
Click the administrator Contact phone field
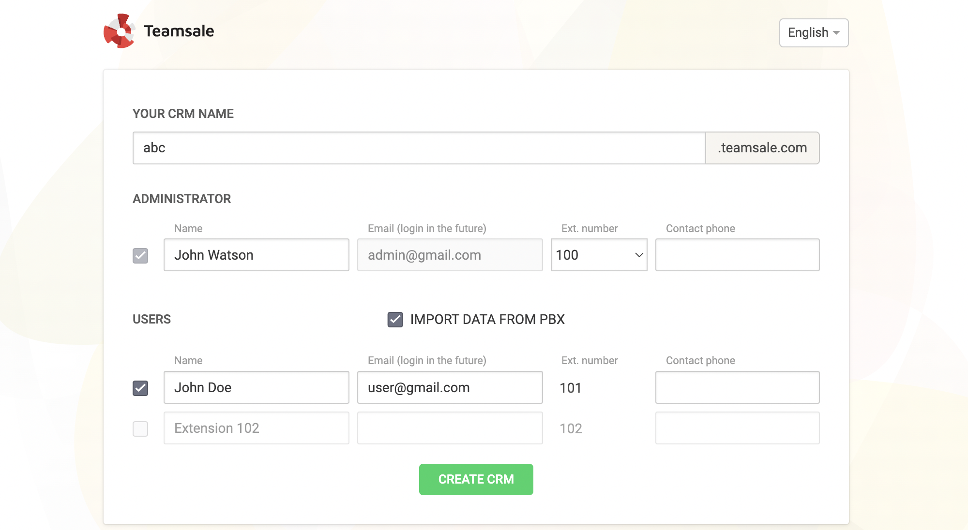(x=737, y=255)
